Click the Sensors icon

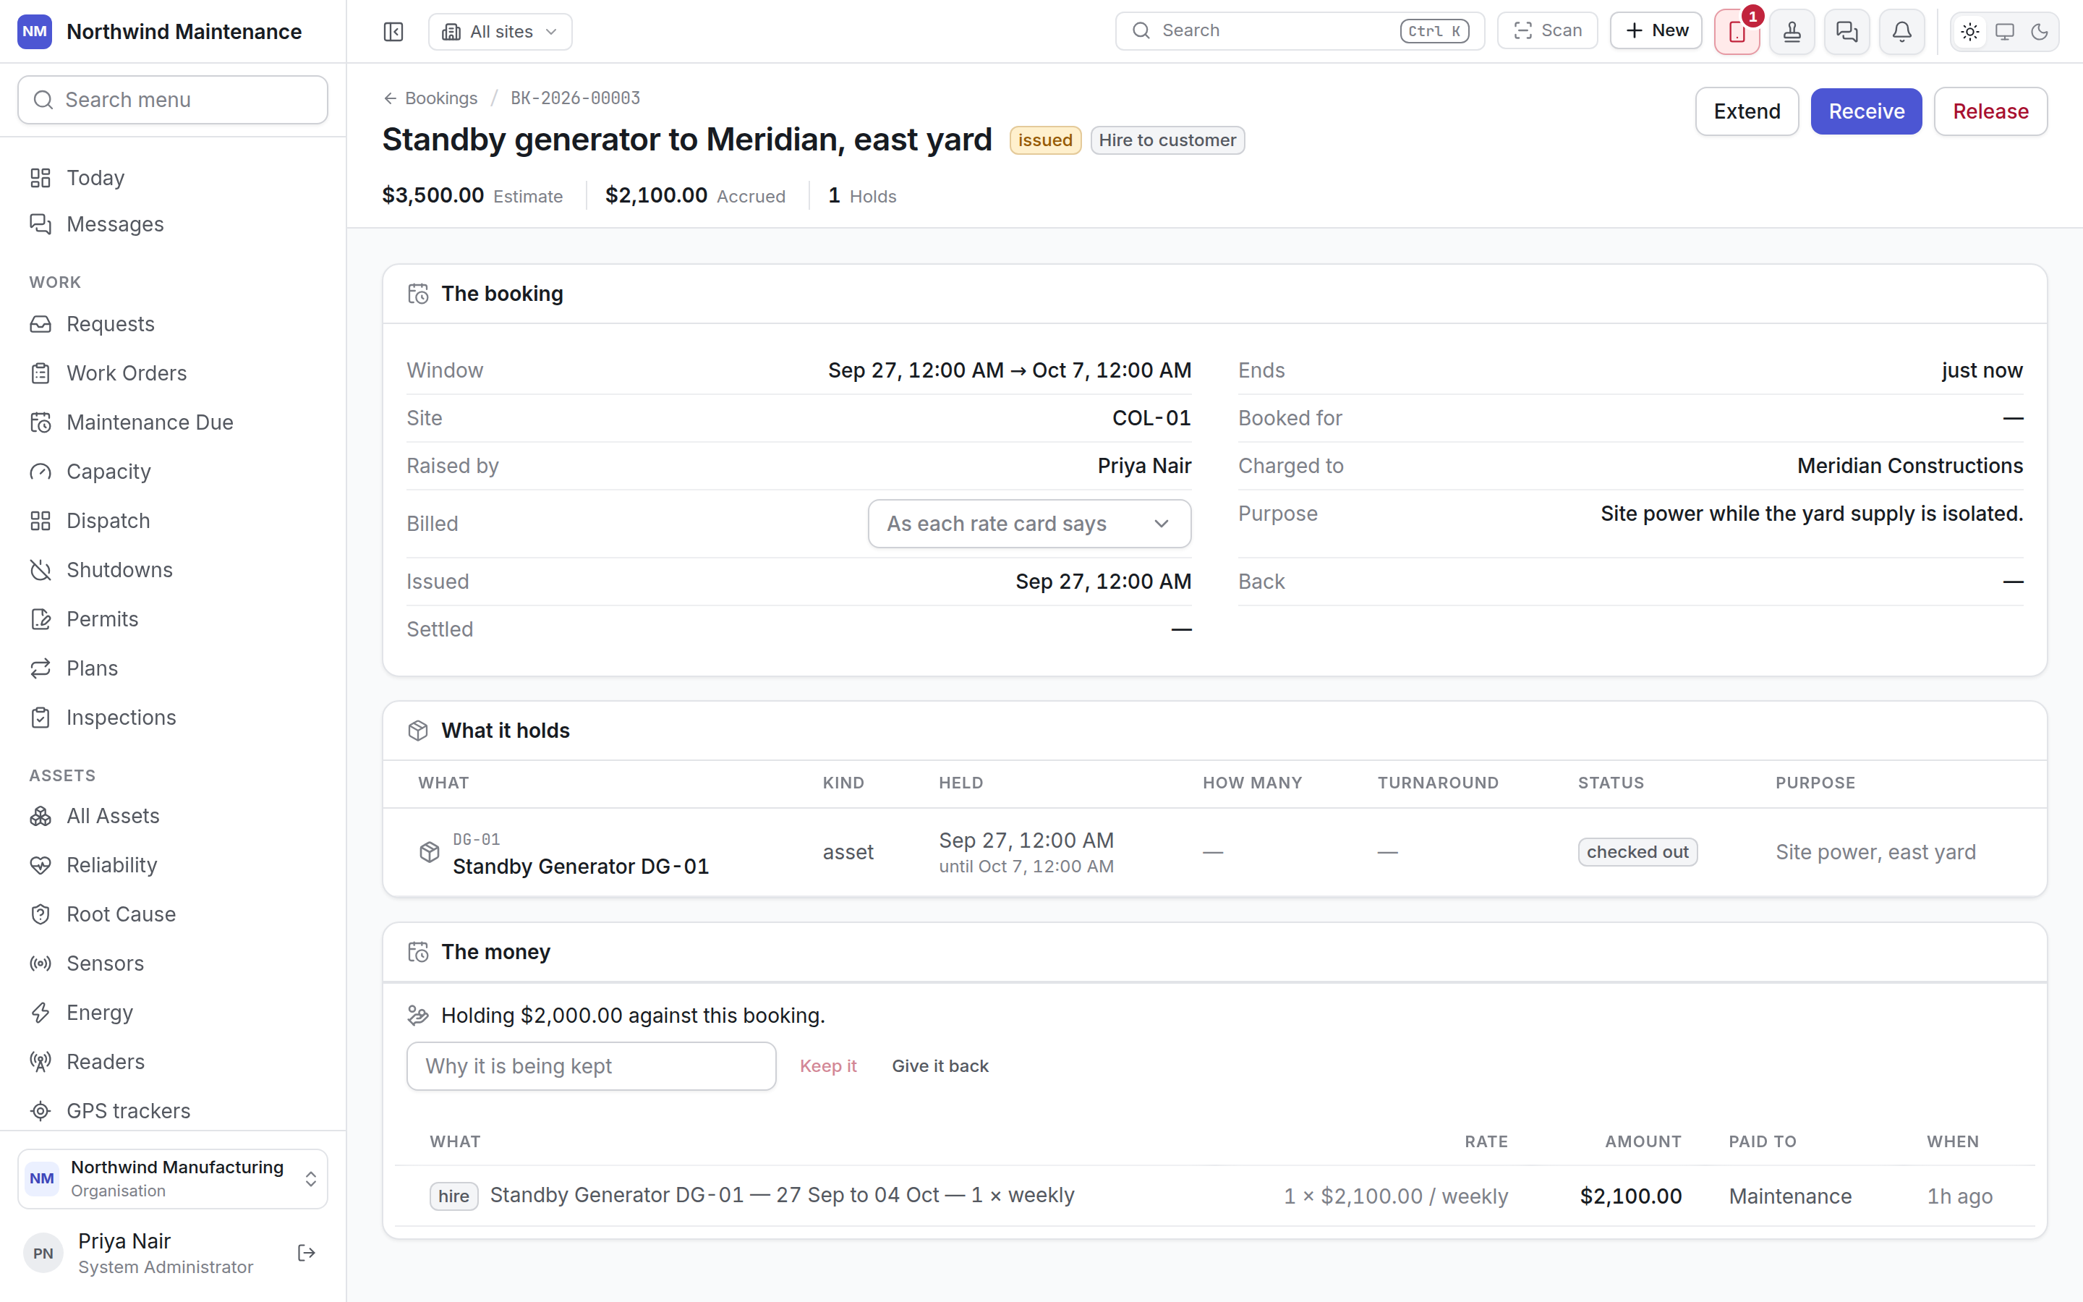click(41, 963)
